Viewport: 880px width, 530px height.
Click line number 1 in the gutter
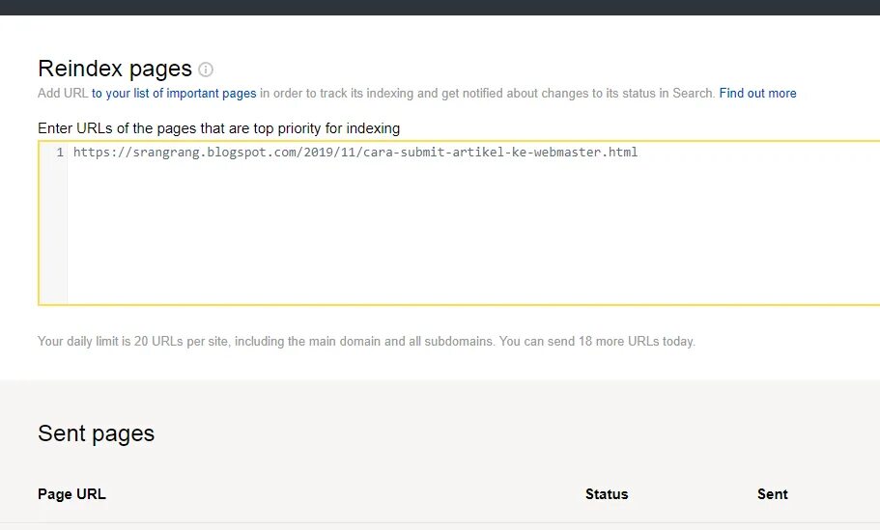click(x=60, y=153)
